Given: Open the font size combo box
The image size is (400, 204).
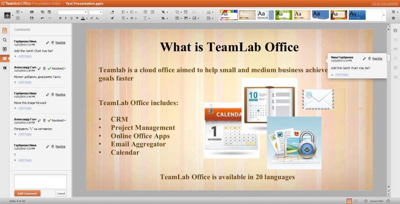Looking at the screenshot, I should point(96,12).
